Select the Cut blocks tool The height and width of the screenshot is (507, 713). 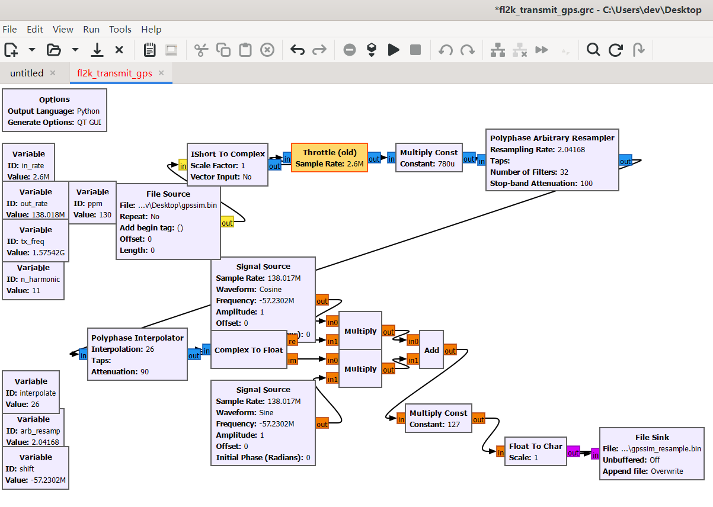click(x=200, y=50)
